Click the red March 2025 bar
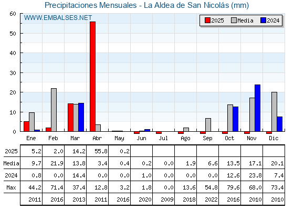Viewport: 294px width, 210px height. pyautogui.click(x=70, y=118)
